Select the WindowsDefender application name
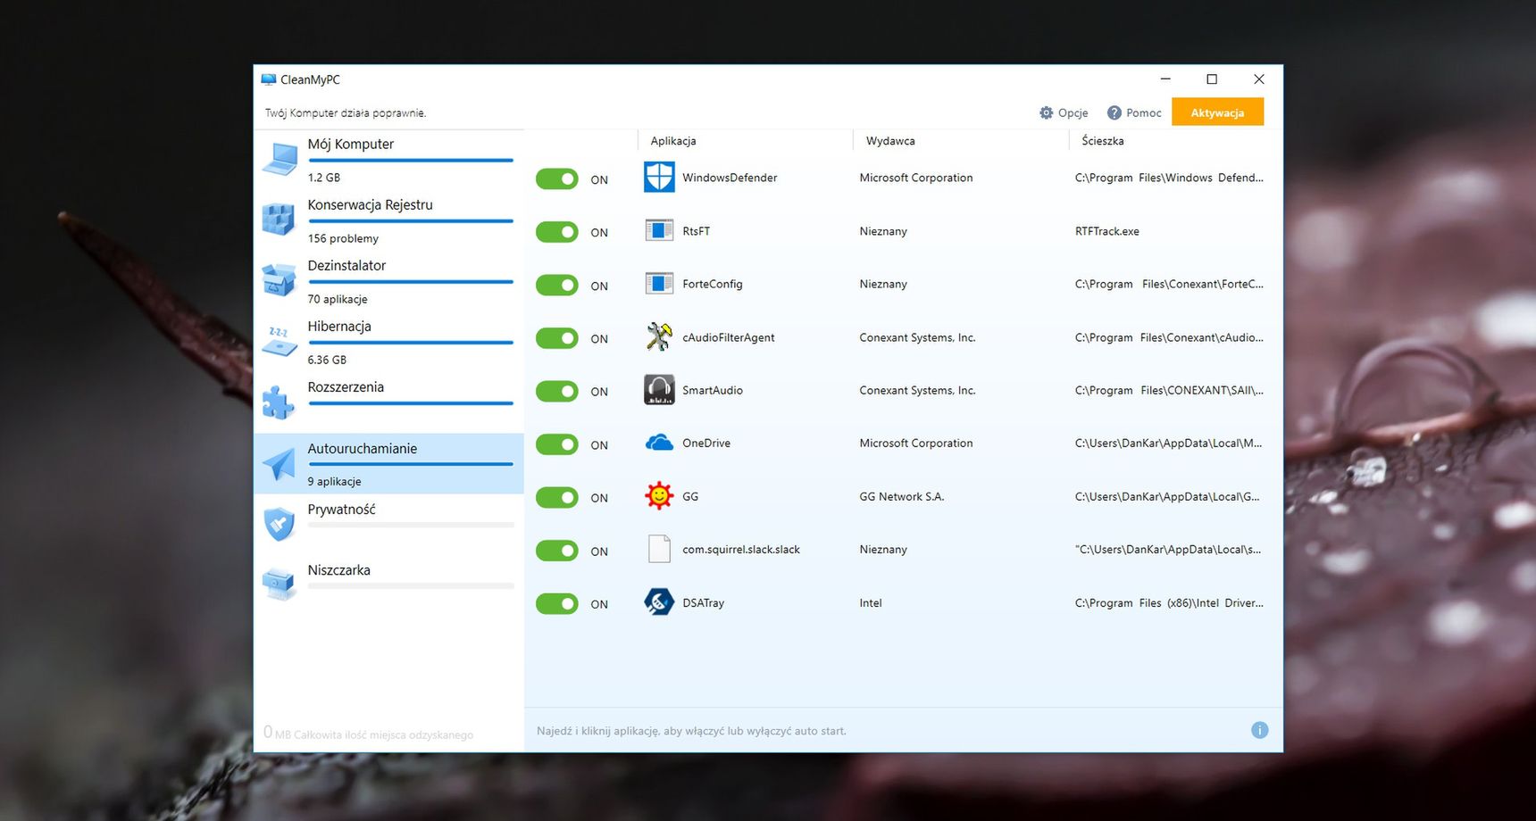Viewport: 1536px width, 821px height. pos(730,178)
